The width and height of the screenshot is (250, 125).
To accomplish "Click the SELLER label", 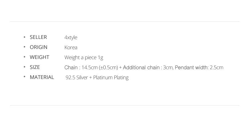I will click(x=38, y=37).
